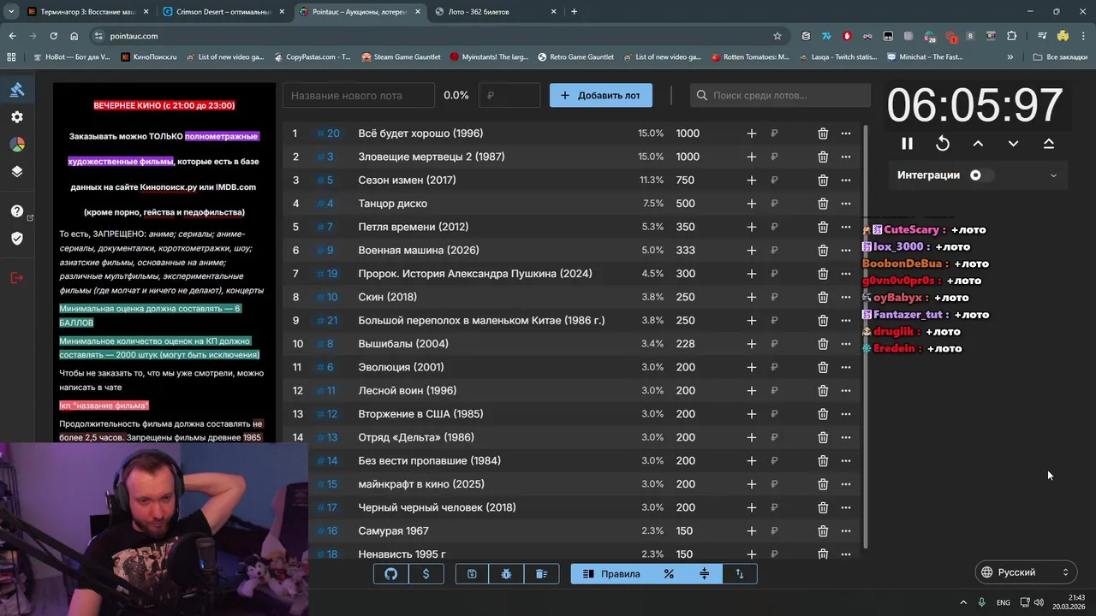Toggle the percent display button
Image resolution: width=1096 pixels, height=616 pixels.
(x=670, y=574)
